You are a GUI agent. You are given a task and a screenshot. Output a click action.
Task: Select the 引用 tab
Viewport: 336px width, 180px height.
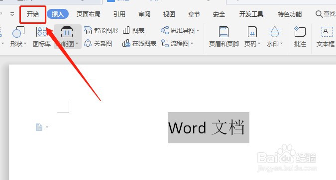pyautogui.click(x=119, y=14)
